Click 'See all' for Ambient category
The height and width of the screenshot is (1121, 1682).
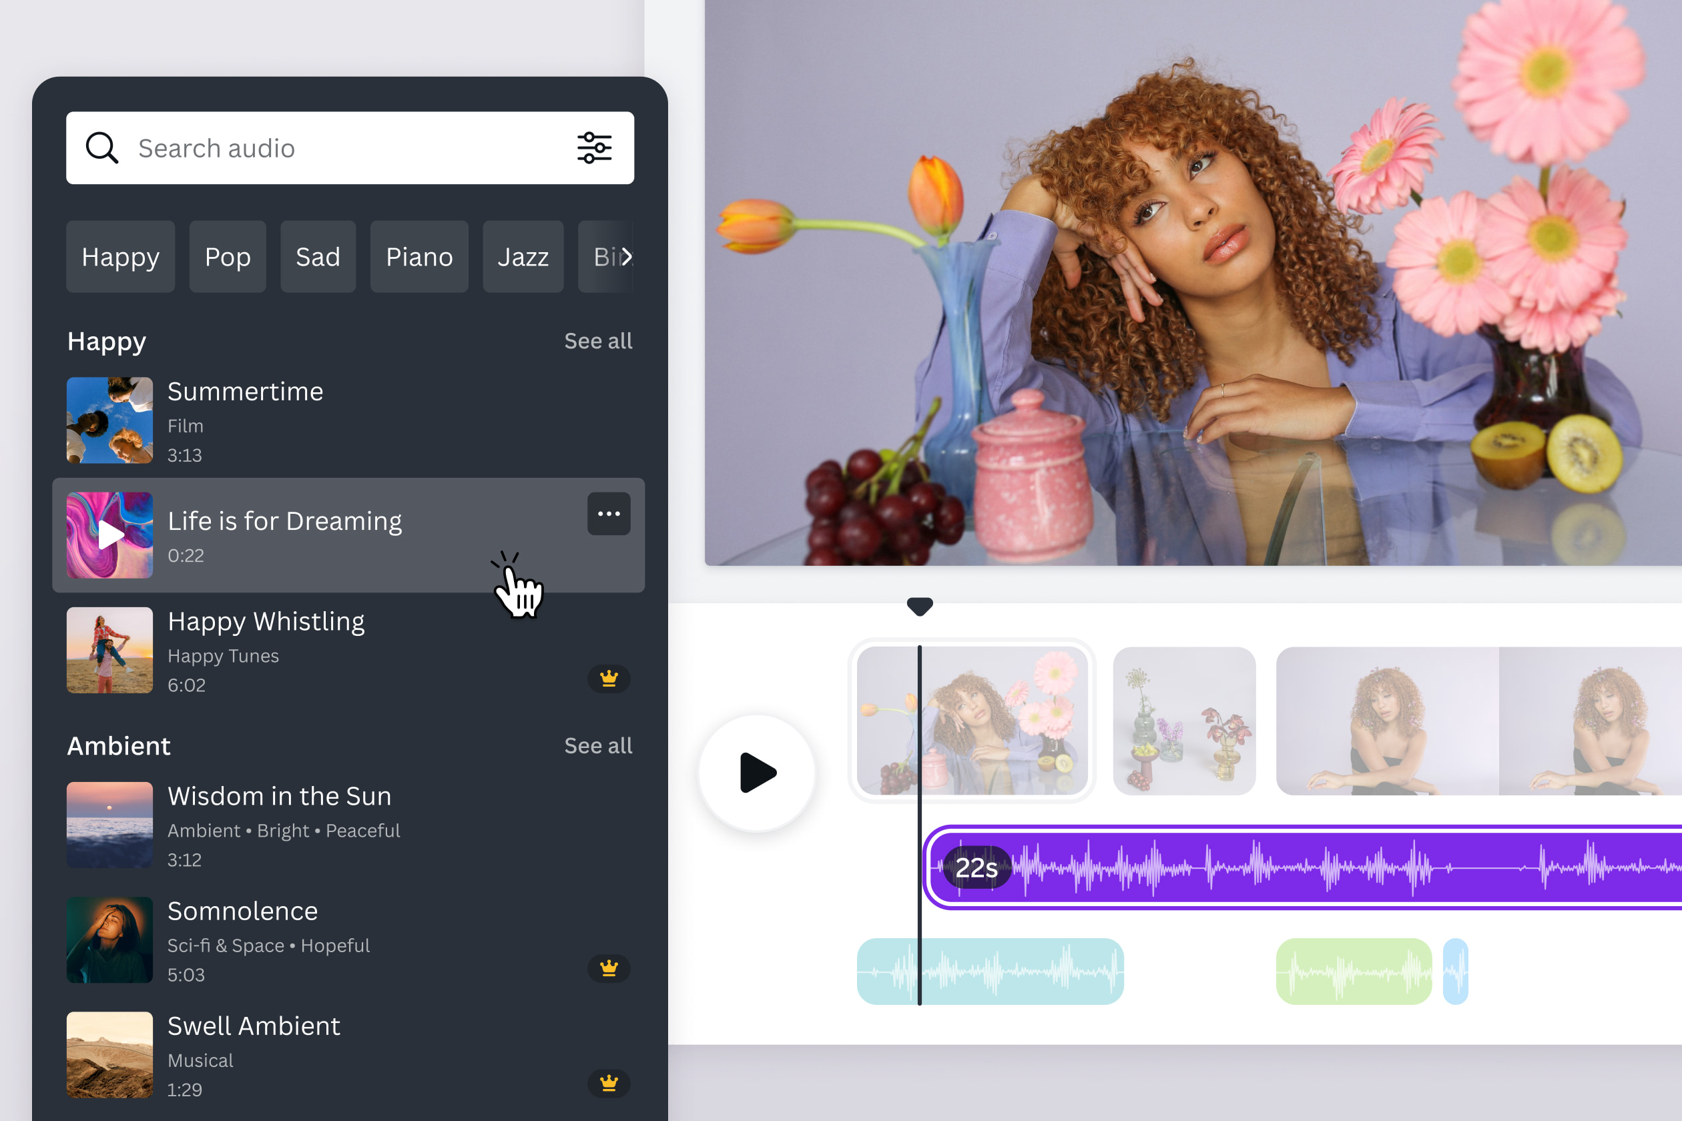click(x=598, y=746)
